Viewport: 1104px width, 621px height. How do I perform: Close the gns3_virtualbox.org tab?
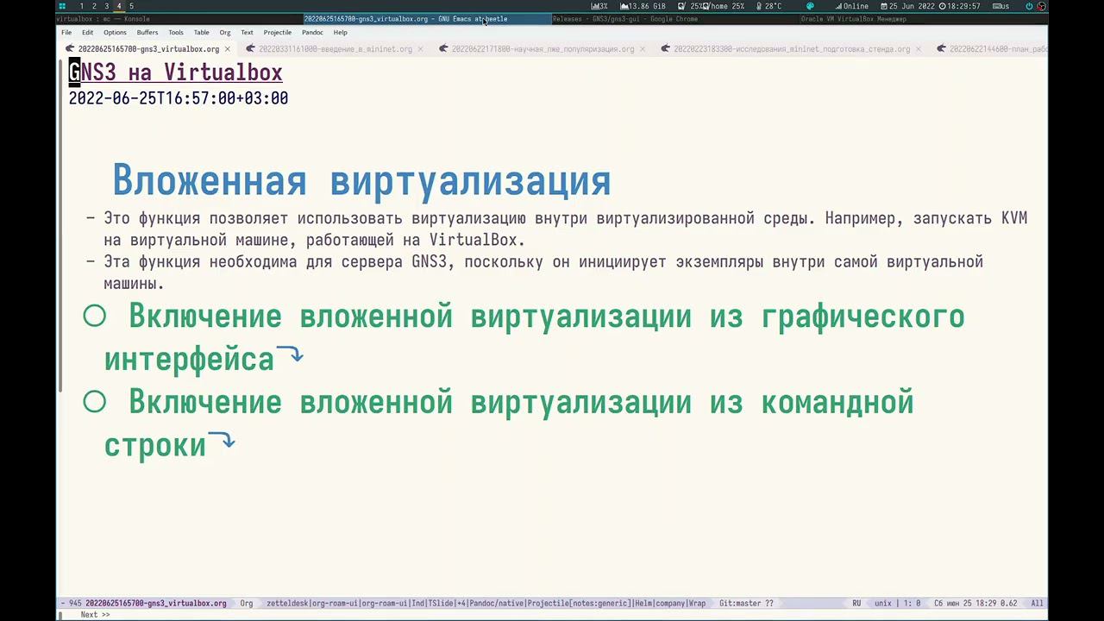[x=228, y=49]
